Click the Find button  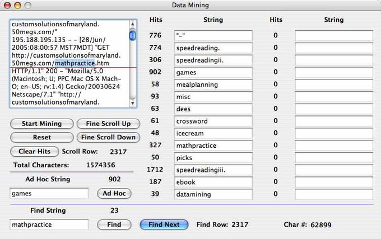114,224
